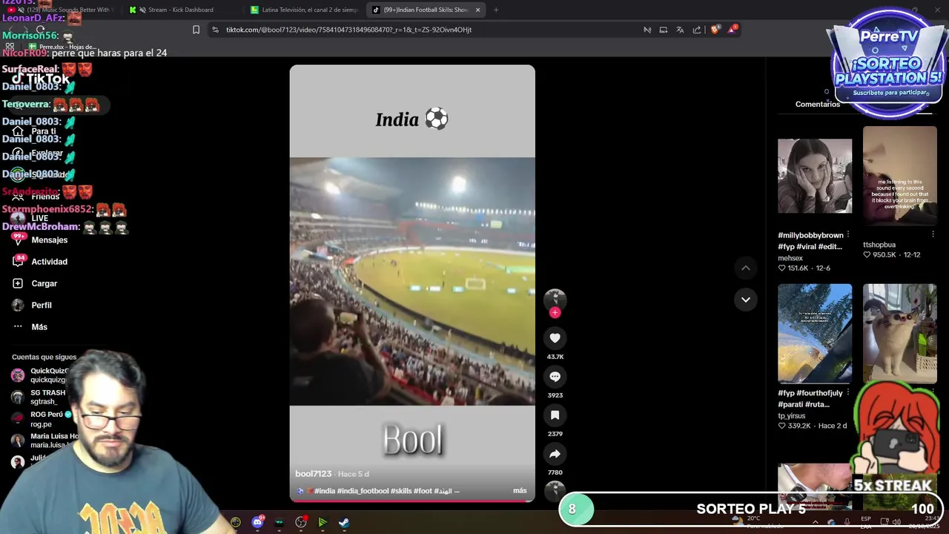Open the fourthofjuly tp_yirsus video thumbnail
The image size is (949, 534).
pyautogui.click(x=815, y=334)
